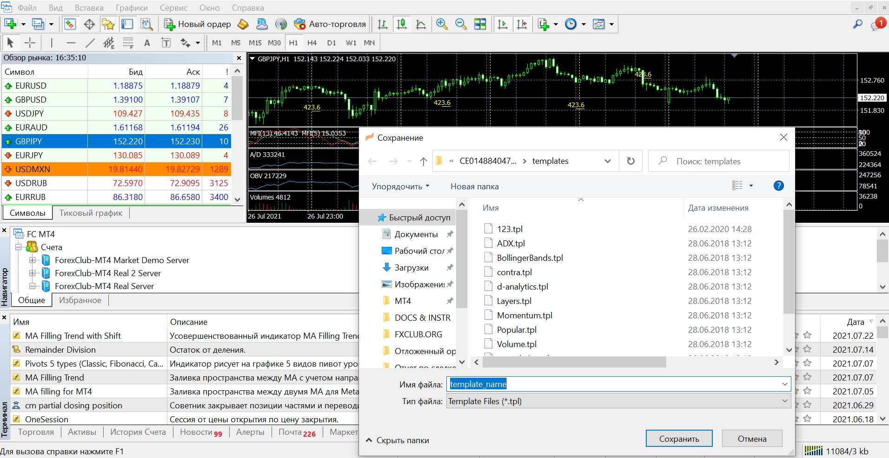Switch chart to bar chart

coord(383,24)
